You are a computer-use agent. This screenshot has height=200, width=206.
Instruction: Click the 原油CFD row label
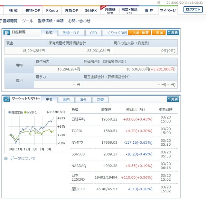[79, 189]
